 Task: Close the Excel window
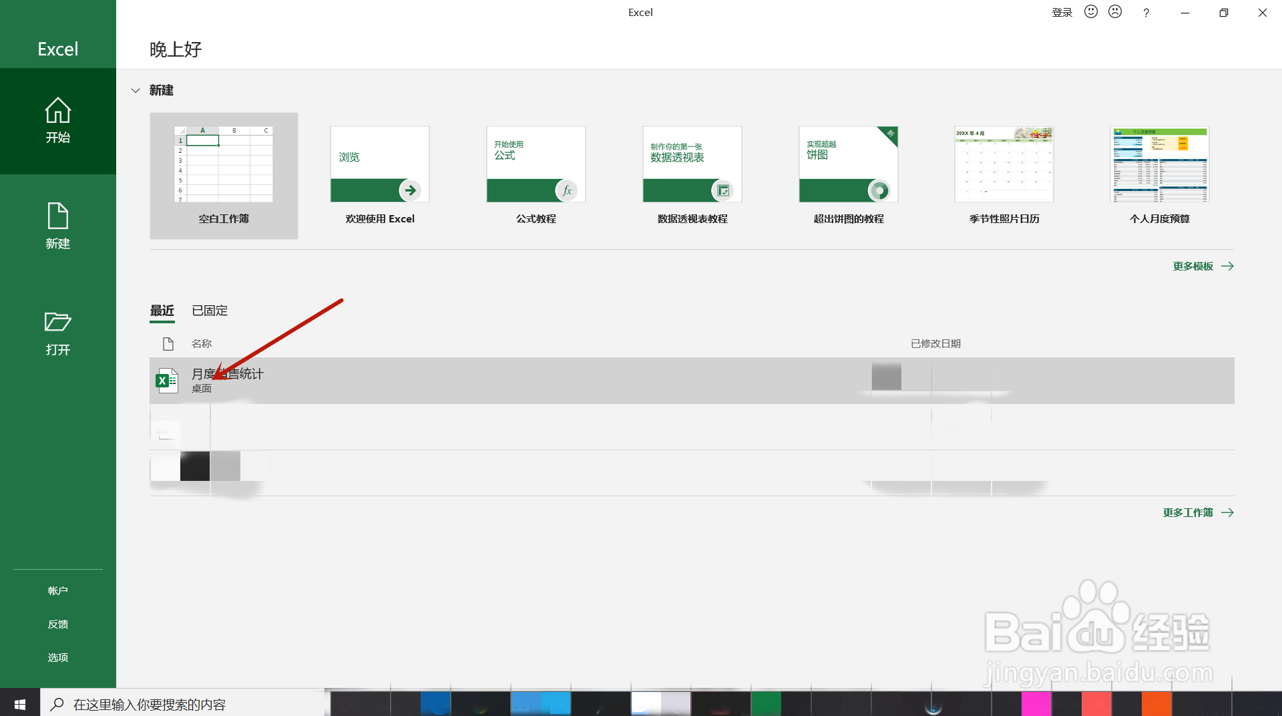click(1262, 12)
